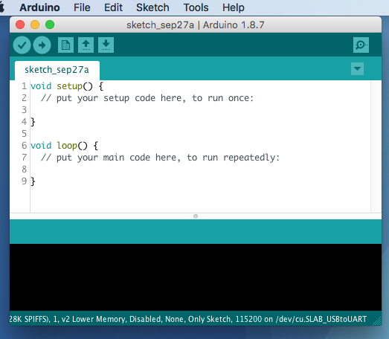Click the console divider handle dot

pyautogui.click(x=196, y=216)
